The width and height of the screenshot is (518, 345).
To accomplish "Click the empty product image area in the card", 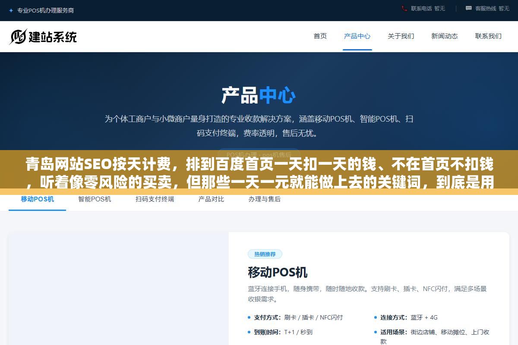I will point(119,289).
